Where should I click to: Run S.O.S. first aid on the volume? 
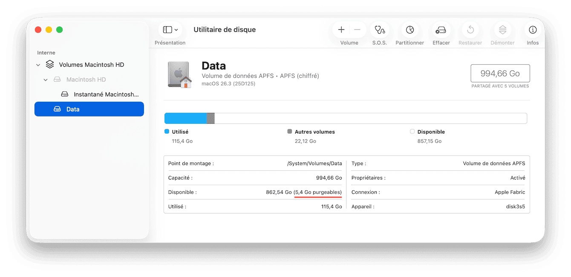pyautogui.click(x=380, y=30)
